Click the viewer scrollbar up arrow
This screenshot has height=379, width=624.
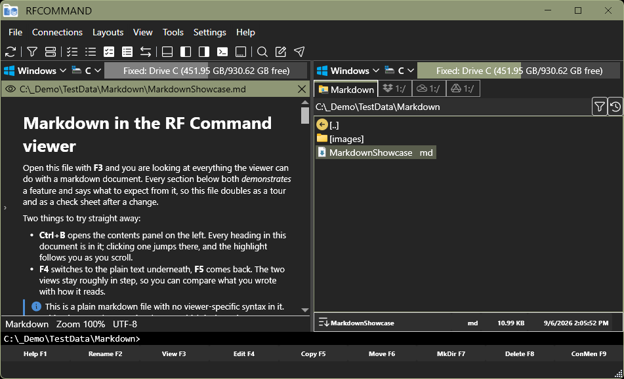click(x=305, y=102)
